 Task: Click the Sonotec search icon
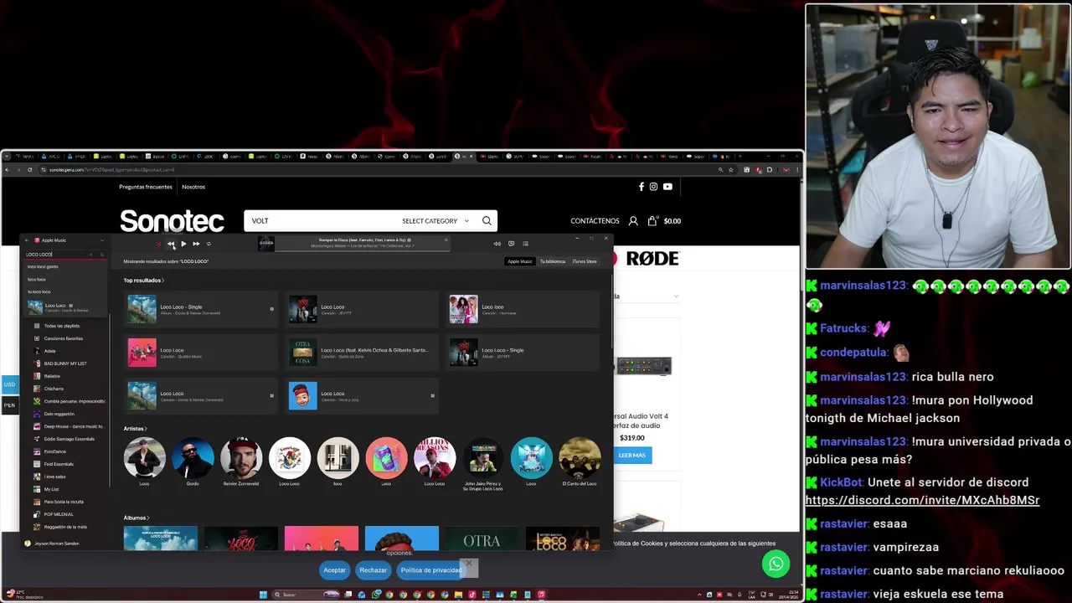(x=487, y=221)
